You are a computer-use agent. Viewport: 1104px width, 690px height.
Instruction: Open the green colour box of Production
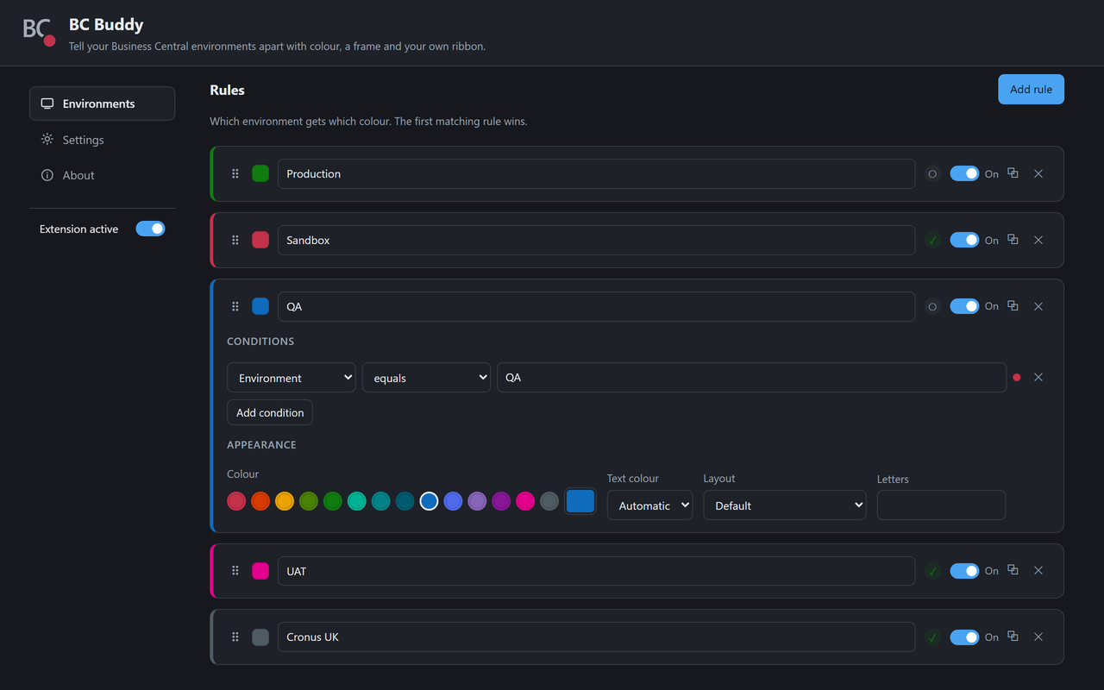coord(260,173)
